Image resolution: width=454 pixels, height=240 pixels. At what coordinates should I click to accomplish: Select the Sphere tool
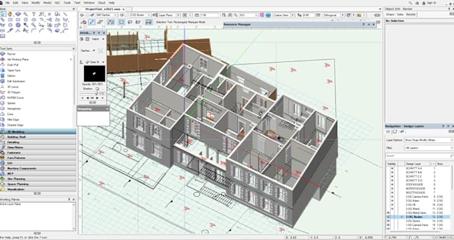11,103
